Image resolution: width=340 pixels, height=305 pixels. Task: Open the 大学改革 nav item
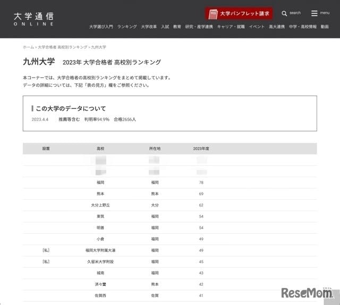[x=149, y=27]
